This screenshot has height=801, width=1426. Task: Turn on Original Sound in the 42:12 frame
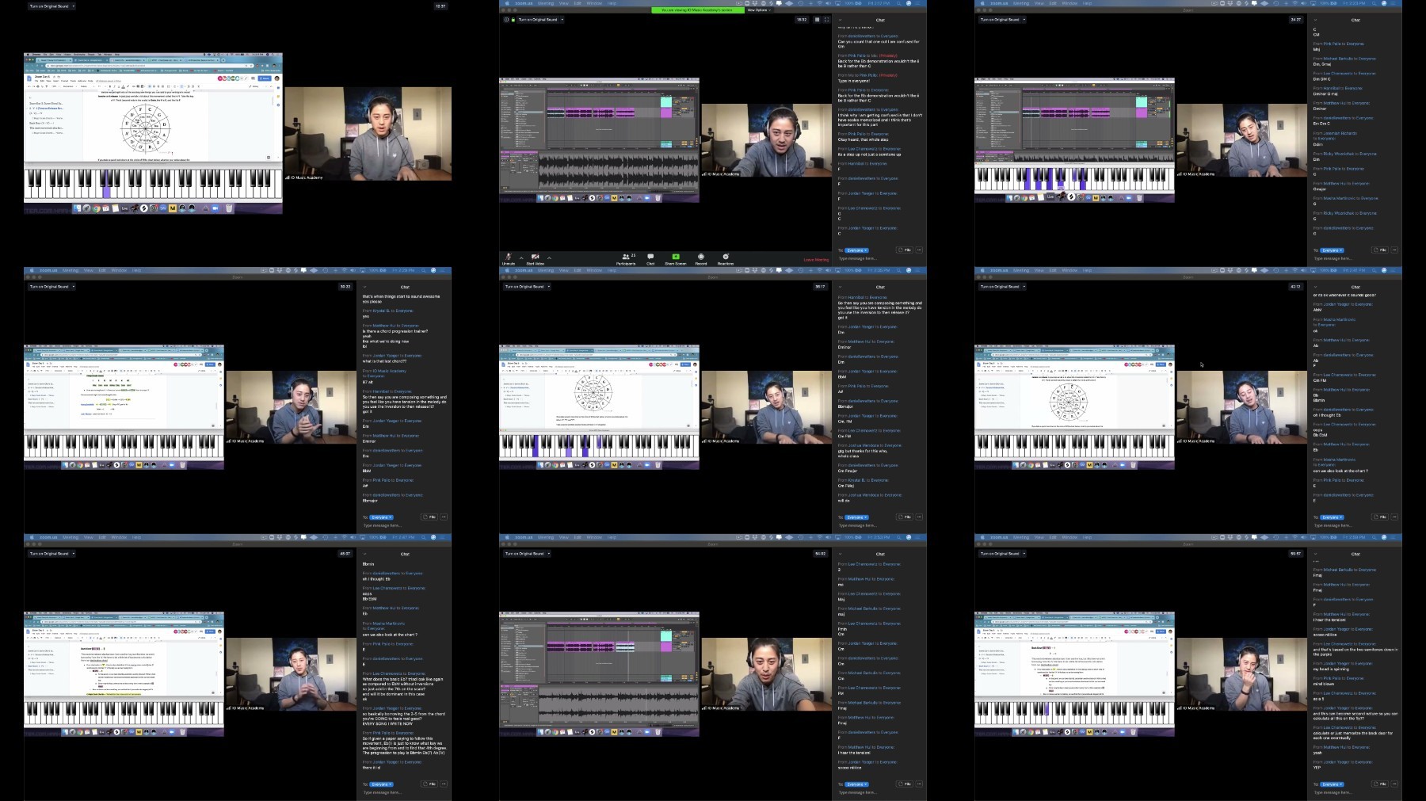point(1000,287)
